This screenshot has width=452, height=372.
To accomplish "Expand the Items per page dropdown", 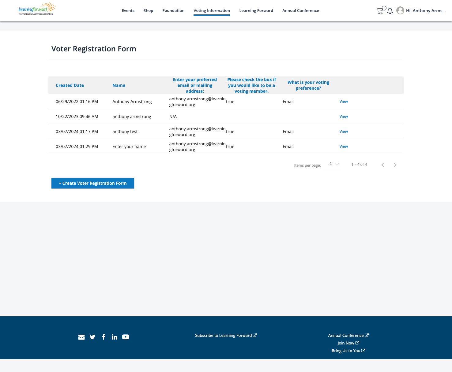I will click(332, 164).
